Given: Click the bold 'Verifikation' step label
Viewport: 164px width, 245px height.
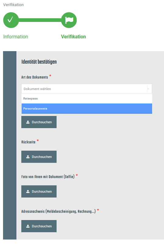Looking at the screenshot, I should 73,37.
